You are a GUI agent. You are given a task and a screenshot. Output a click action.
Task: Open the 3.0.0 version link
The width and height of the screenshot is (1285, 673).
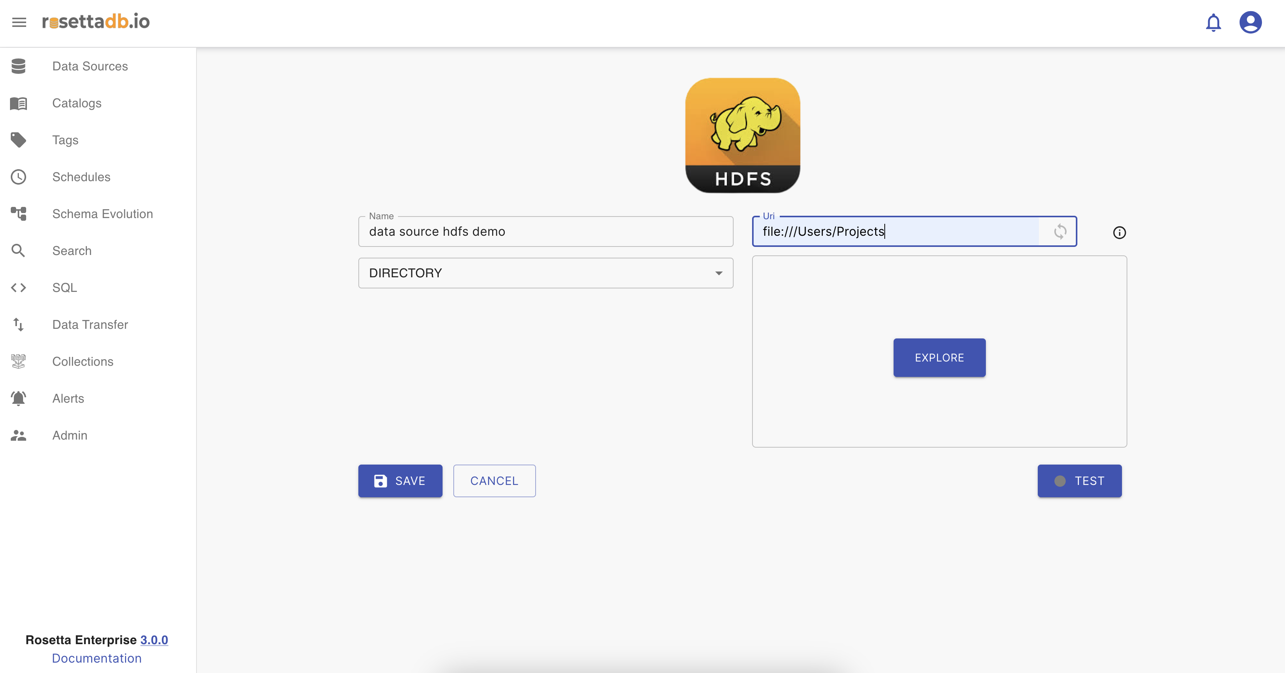point(154,640)
